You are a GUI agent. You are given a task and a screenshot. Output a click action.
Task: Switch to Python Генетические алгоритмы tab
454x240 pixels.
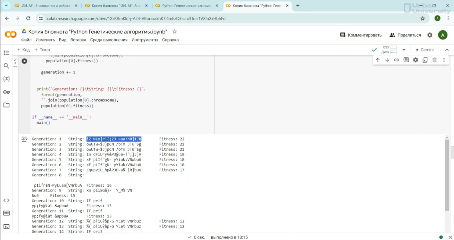(x=186, y=6)
